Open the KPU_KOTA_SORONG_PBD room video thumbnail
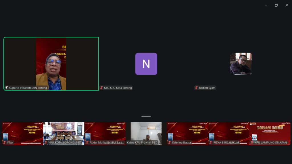The width and height of the screenshot is (292, 164). (64, 133)
